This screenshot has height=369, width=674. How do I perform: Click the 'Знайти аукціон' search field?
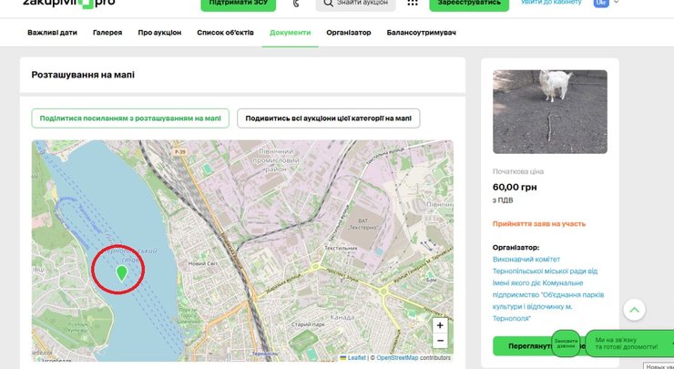pyautogui.click(x=355, y=4)
